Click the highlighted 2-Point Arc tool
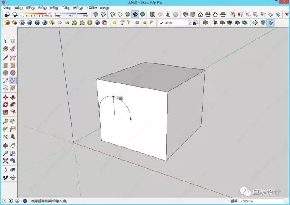The image size is (290, 205). (x=13, y=80)
